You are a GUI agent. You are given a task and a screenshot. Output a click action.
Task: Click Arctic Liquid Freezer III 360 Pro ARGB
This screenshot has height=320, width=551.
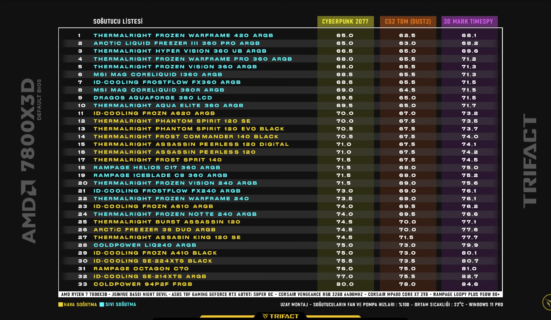177,43
